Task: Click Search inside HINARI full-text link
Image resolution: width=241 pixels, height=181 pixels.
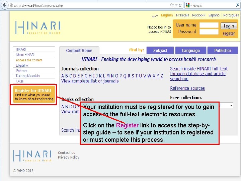Action: 199,74
